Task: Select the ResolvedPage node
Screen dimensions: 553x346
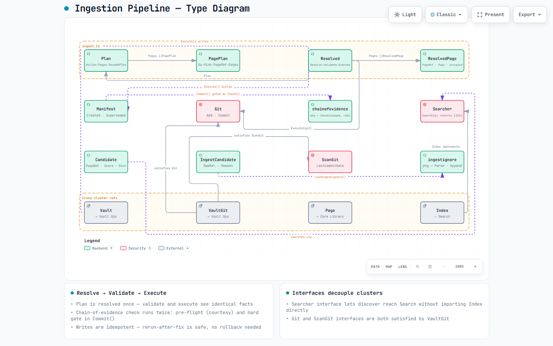Action: [x=442, y=61]
